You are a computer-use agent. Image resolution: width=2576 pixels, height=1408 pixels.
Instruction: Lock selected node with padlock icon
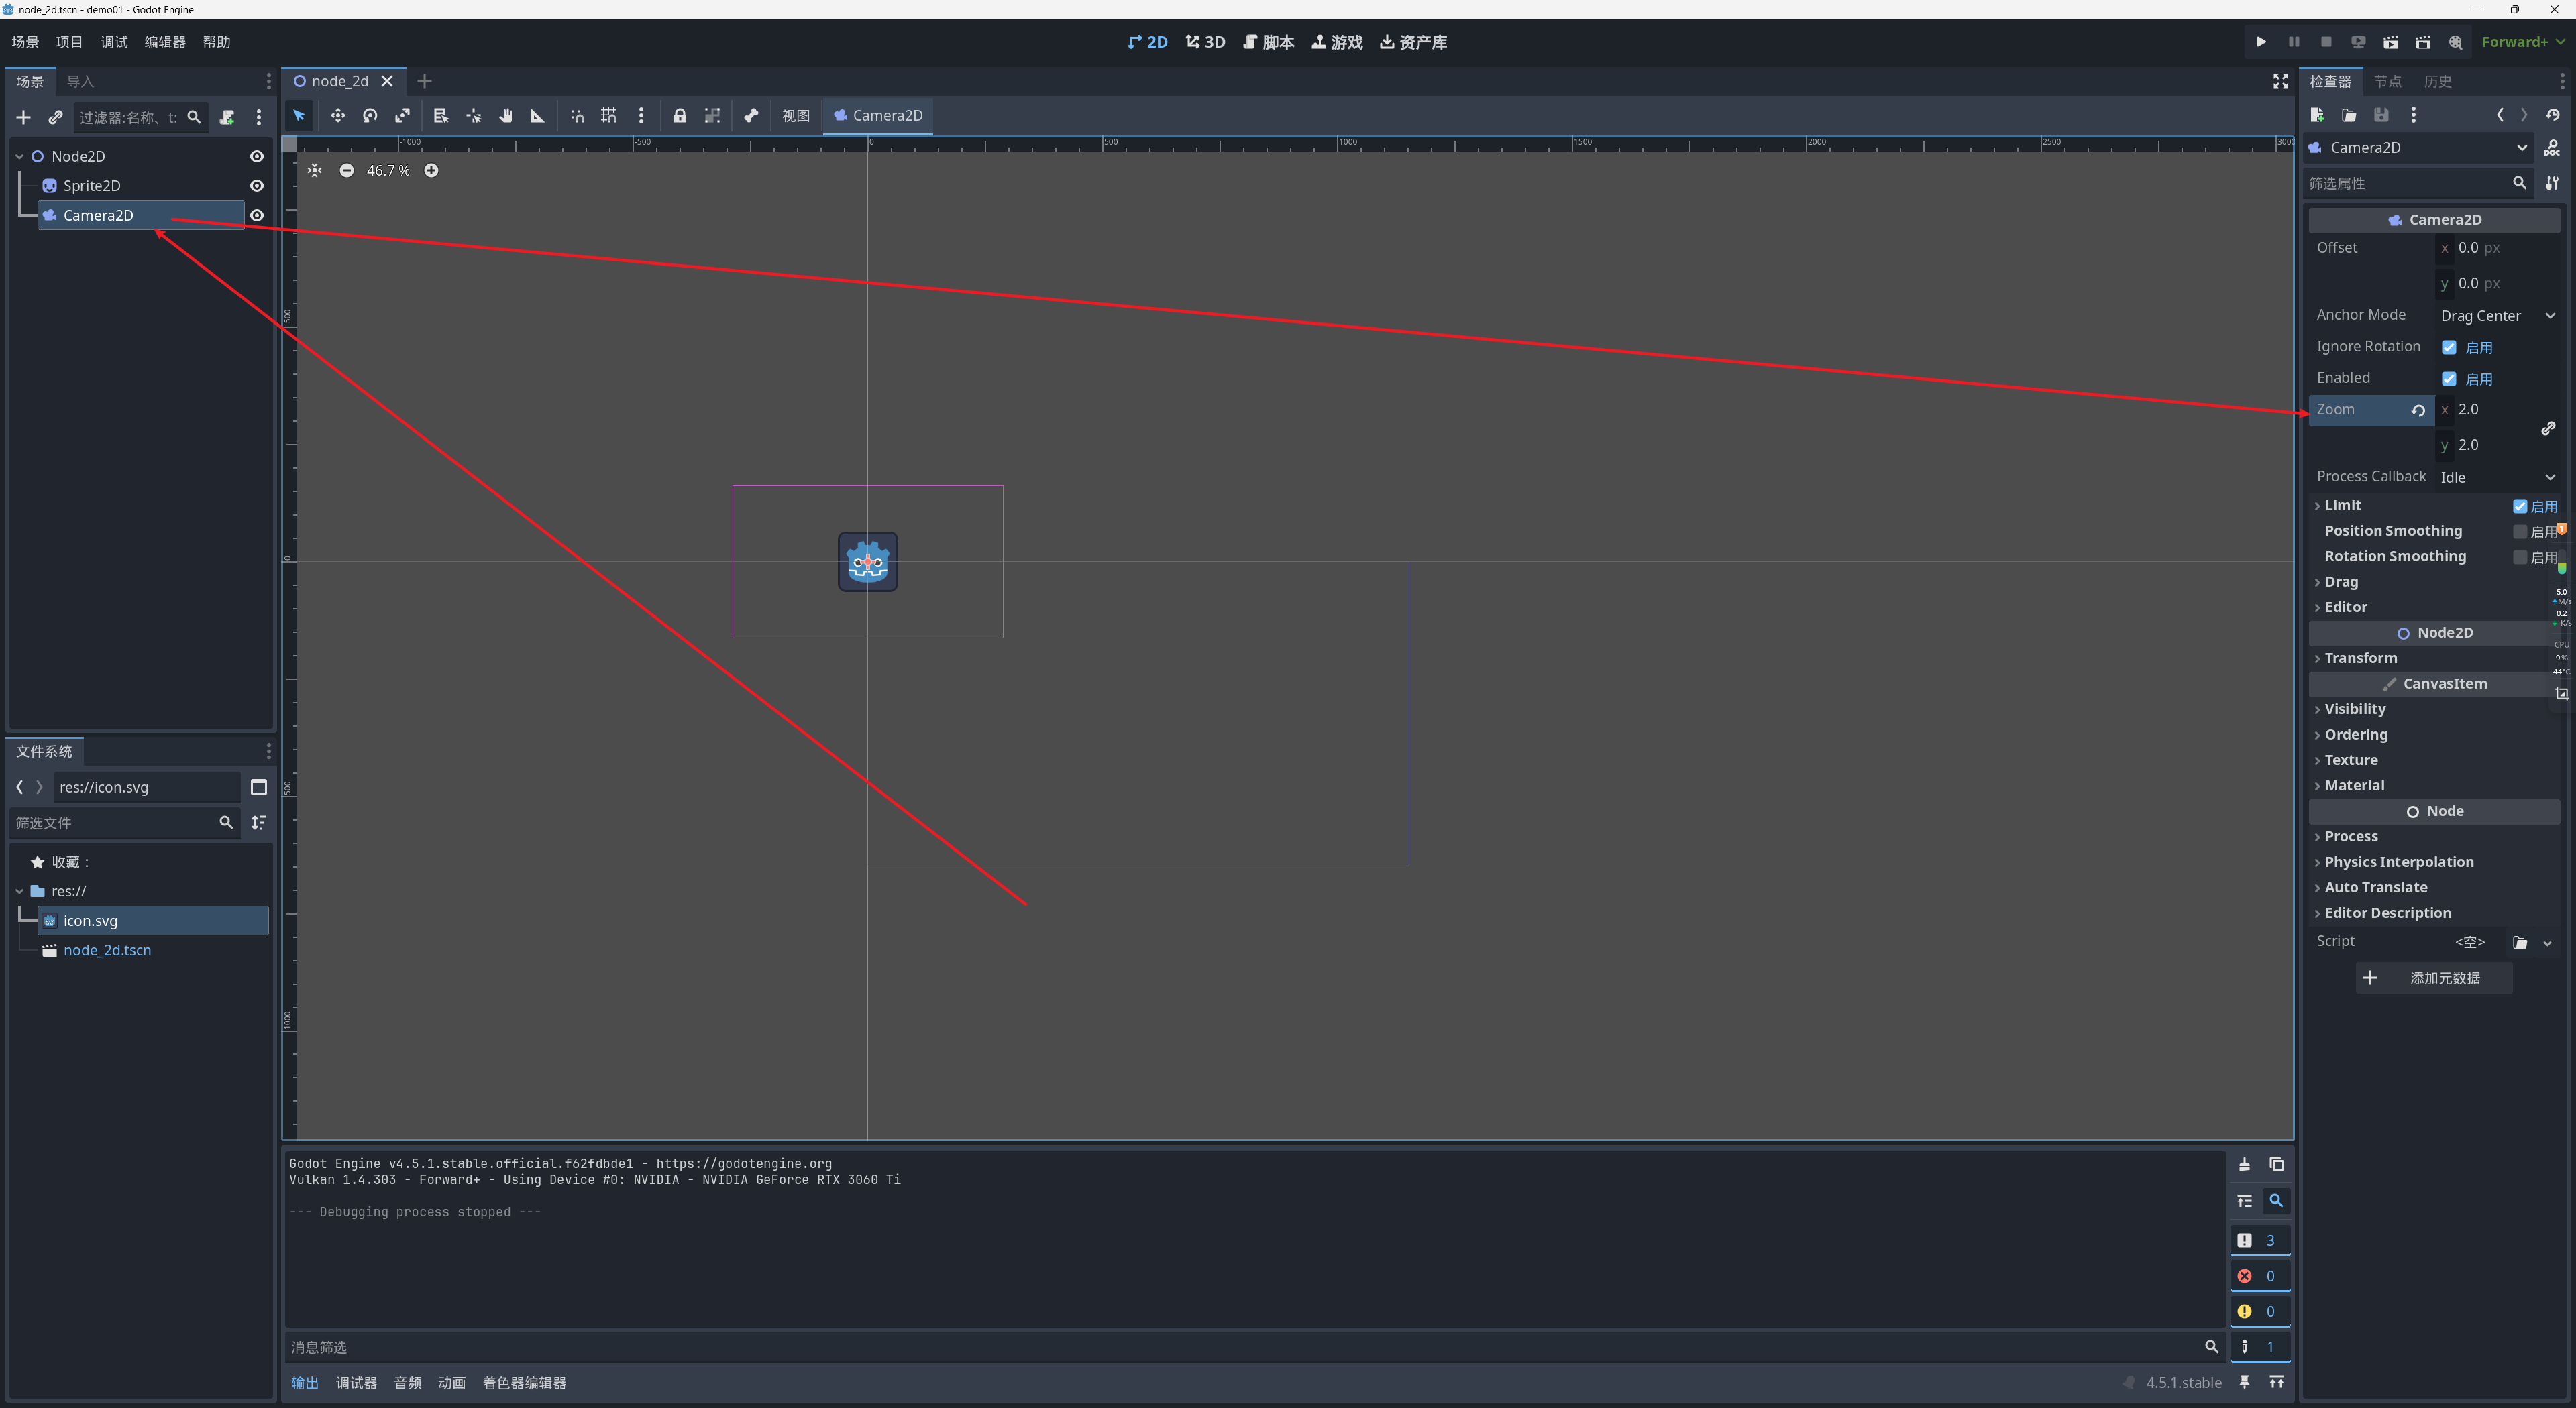click(680, 116)
